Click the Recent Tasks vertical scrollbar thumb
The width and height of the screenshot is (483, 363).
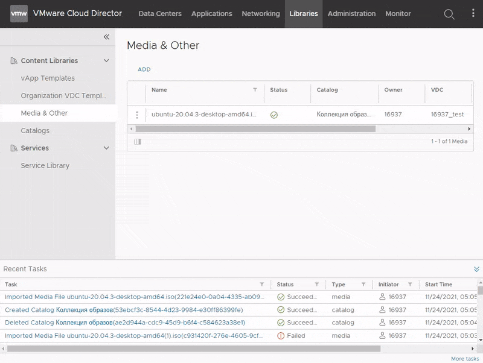pyautogui.click(x=480, y=291)
